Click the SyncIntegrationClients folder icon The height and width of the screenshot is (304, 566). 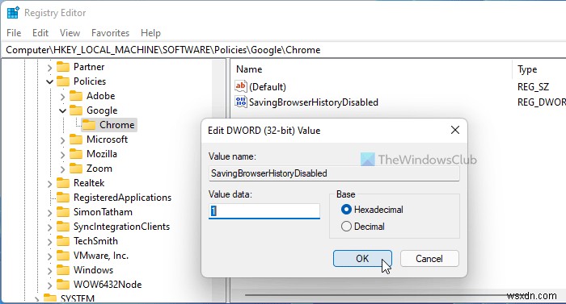[x=63, y=227]
